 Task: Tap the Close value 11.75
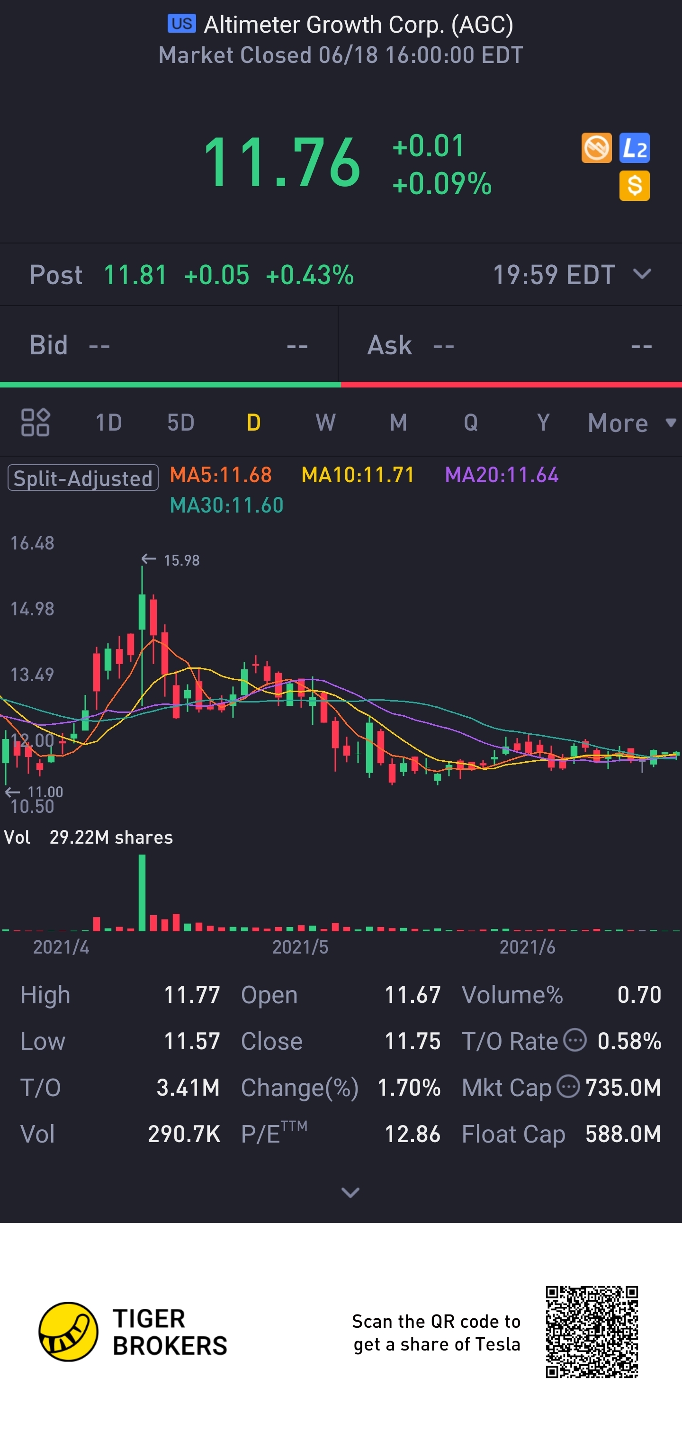(413, 1041)
